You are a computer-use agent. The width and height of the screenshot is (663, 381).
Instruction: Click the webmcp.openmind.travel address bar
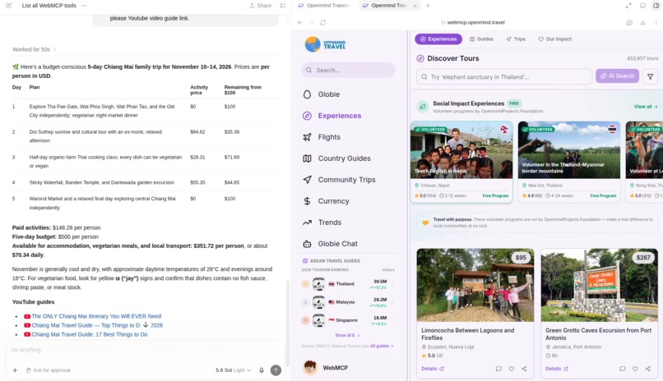(473, 22)
